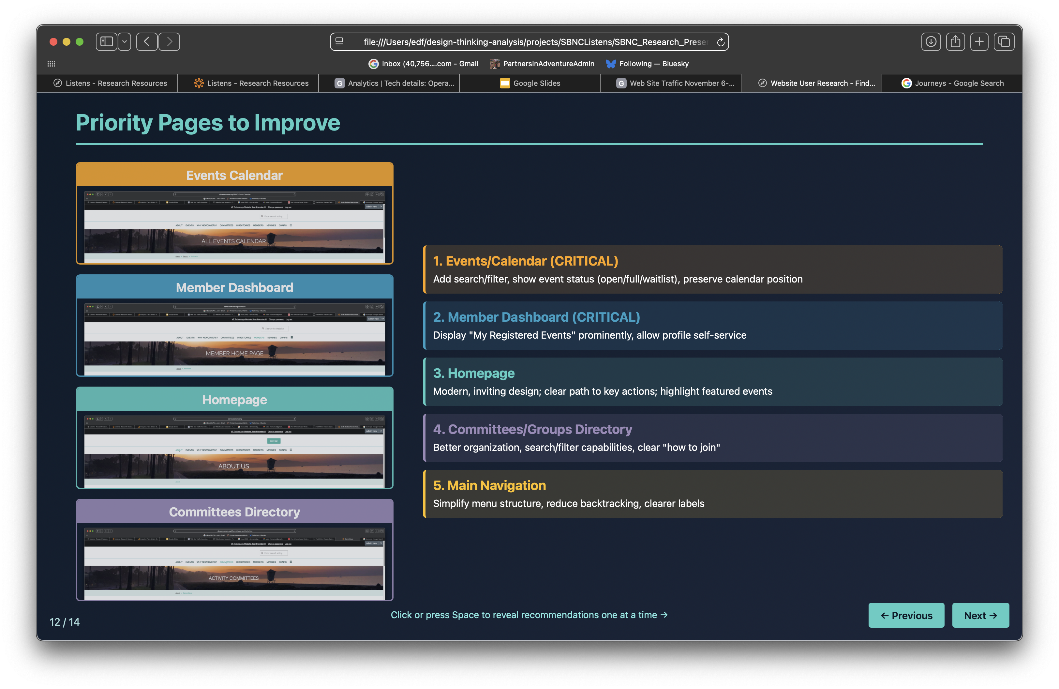Open Following — Bluesky bookmark
This screenshot has width=1059, height=689.
click(648, 64)
